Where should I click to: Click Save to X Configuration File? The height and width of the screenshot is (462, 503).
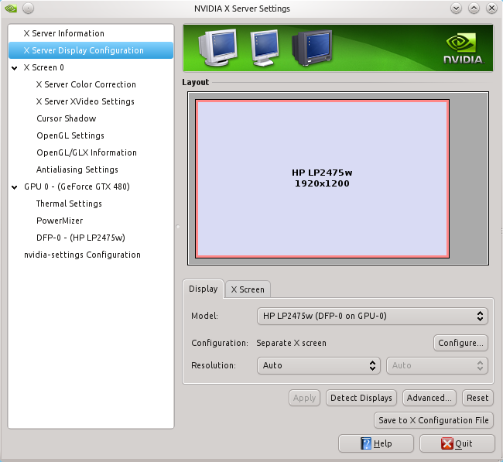(x=433, y=420)
